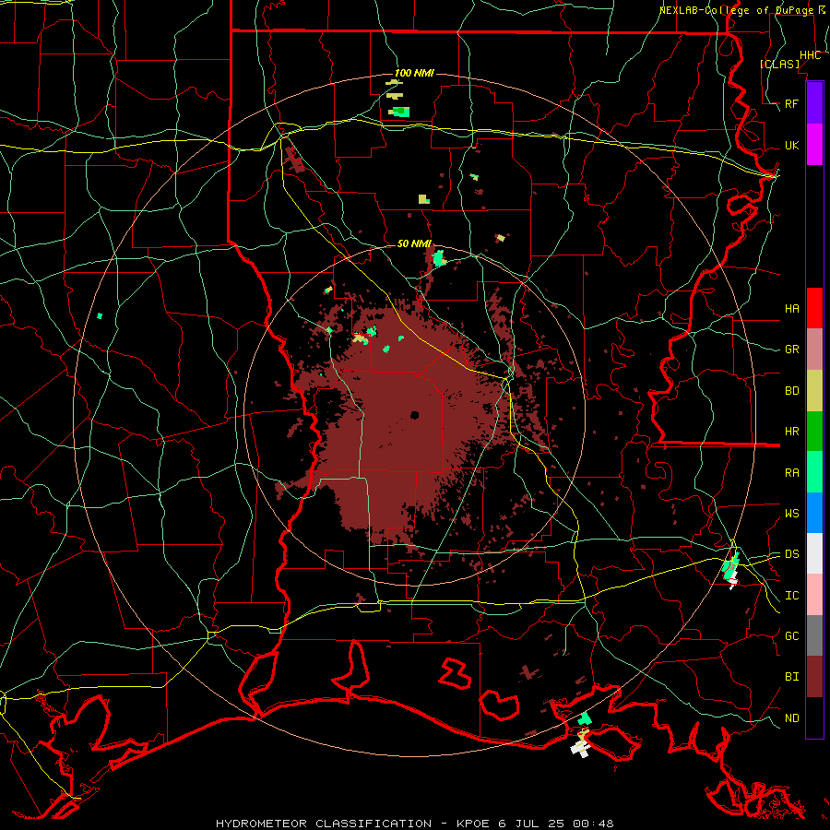Click the NEXLAB-College of DuPage credit text

click(737, 10)
